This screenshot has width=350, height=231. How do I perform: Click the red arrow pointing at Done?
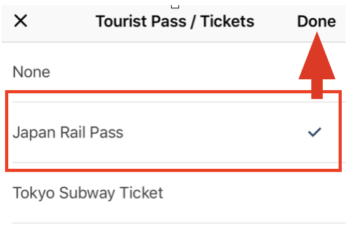click(x=317, y=65)
